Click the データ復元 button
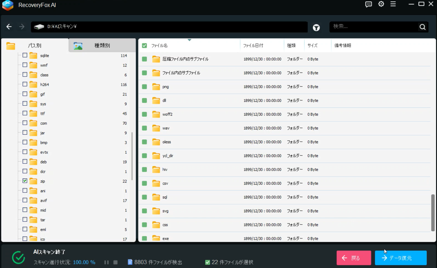Viewport: 437px width, 268px height. [401, 258]
